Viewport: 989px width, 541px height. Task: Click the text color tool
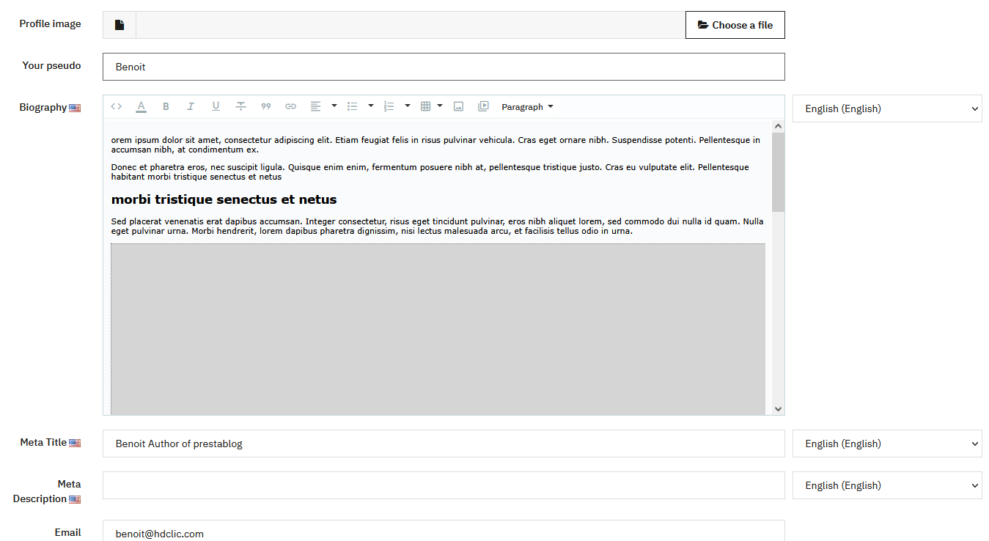(141, 106)
